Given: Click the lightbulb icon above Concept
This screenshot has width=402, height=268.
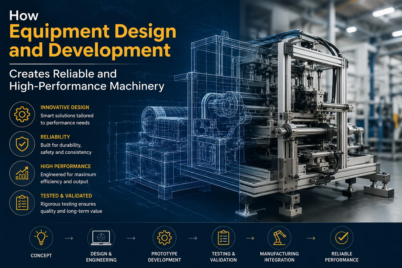Looking at the screenshot, I should pos(41,238).
